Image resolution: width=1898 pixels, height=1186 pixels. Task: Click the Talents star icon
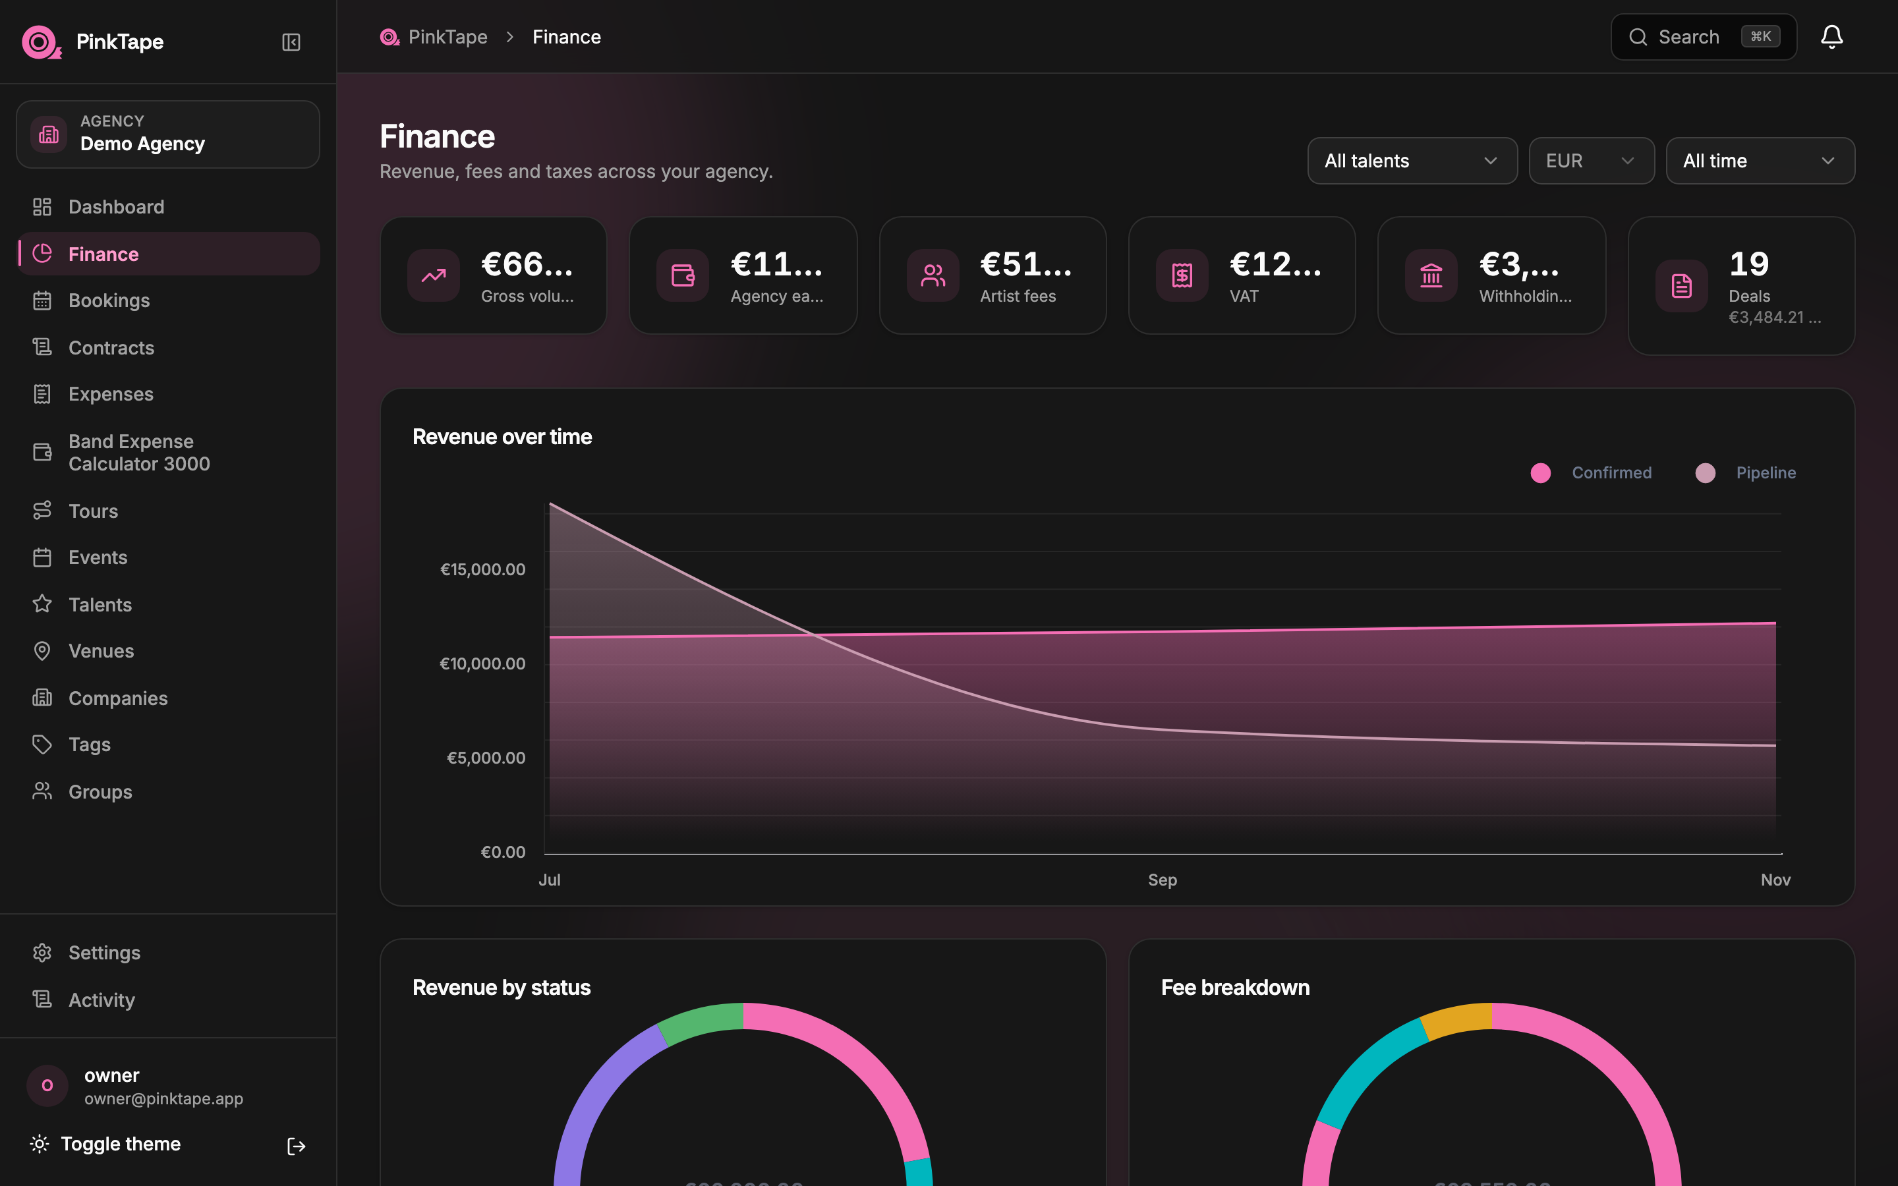pos(42,604)
